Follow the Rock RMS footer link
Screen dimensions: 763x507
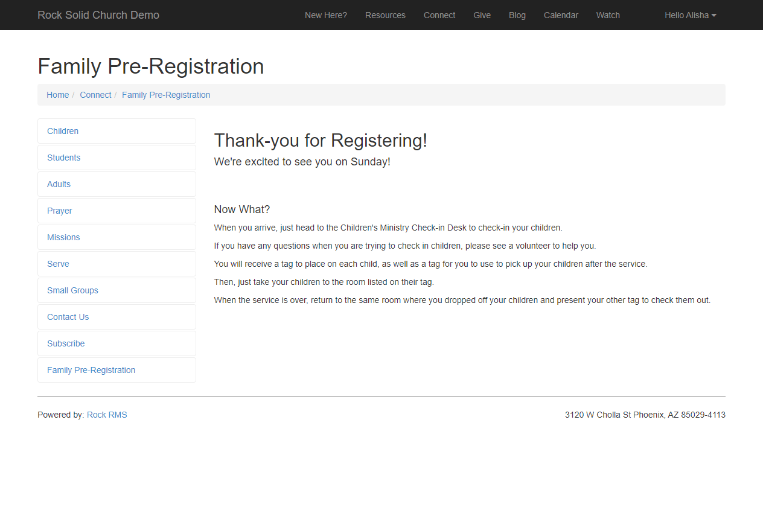pyautogui.click(x=107, y=415)
